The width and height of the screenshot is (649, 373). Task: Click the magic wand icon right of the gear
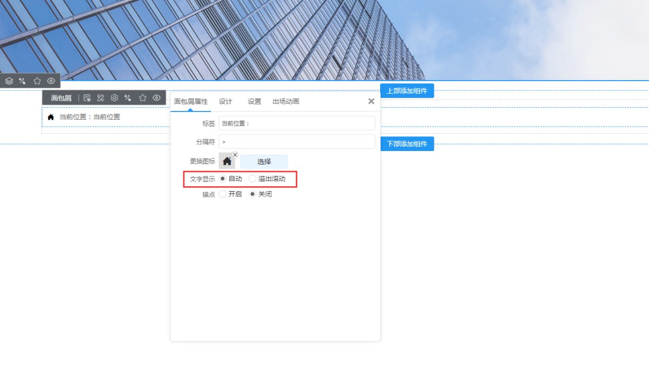click(x=128, y=98)
